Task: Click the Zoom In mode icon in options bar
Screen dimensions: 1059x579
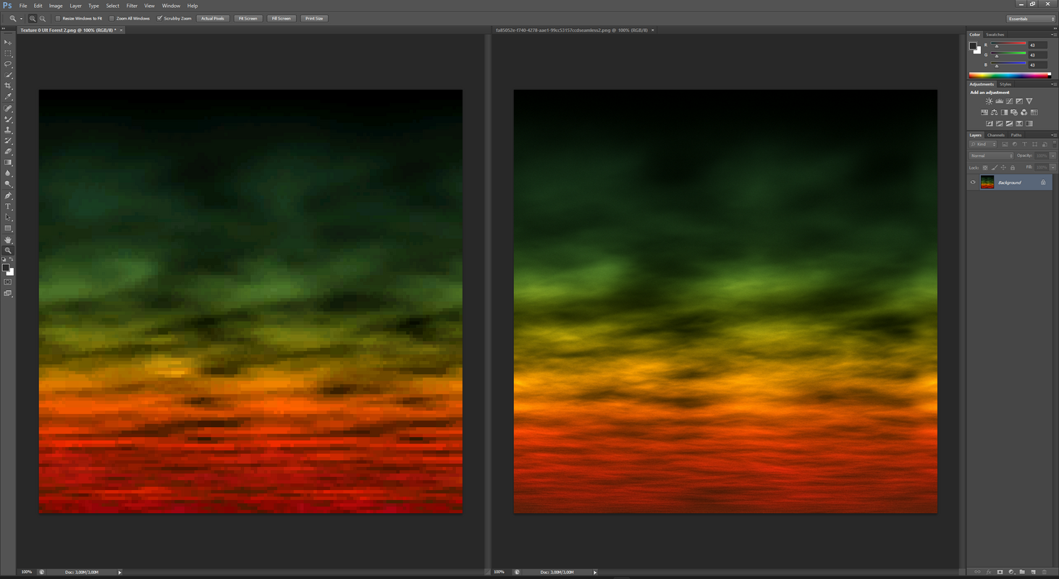Action: (x=33, y=18)
